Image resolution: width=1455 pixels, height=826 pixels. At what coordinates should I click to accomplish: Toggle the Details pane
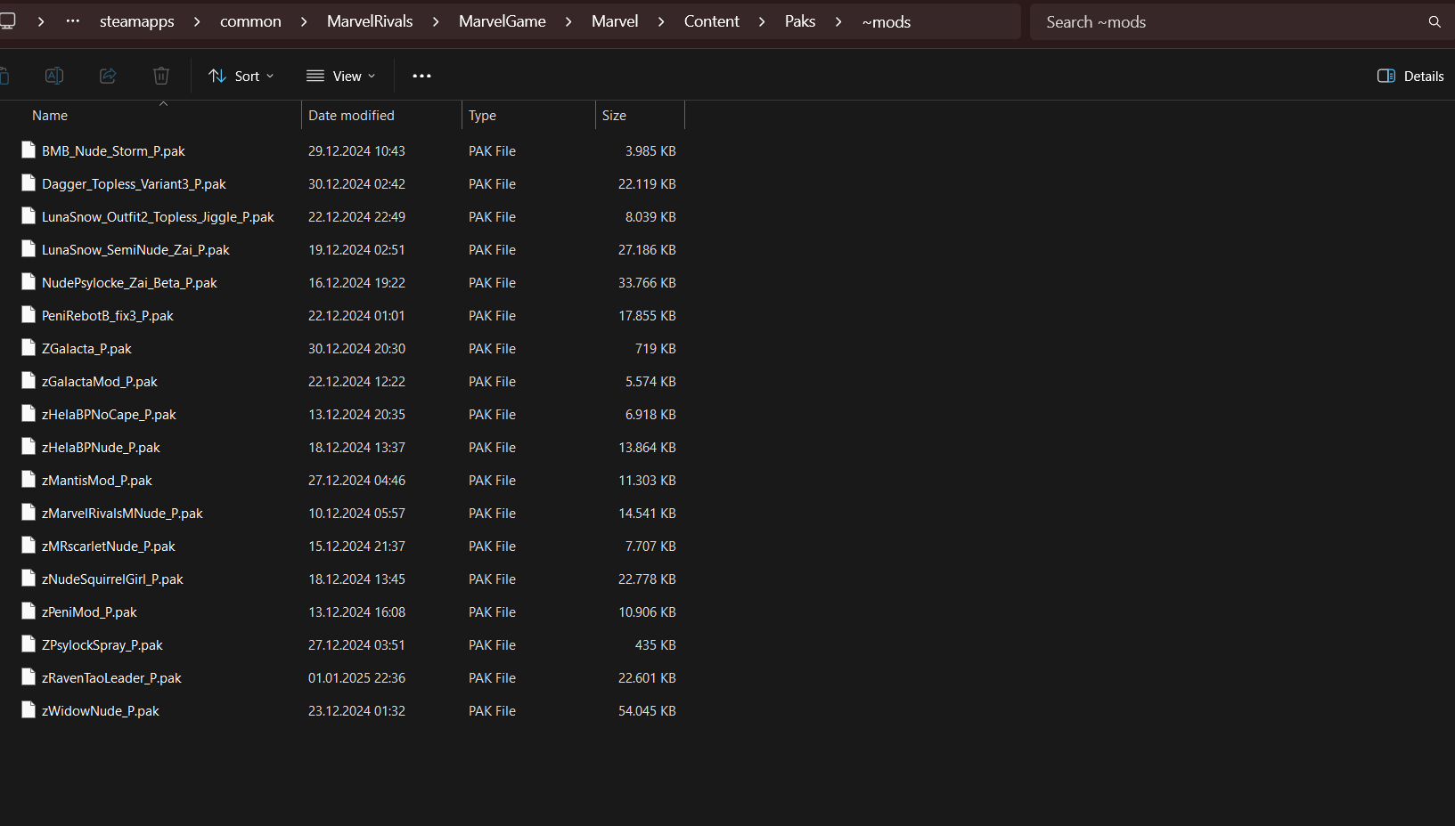[1410, 76]
